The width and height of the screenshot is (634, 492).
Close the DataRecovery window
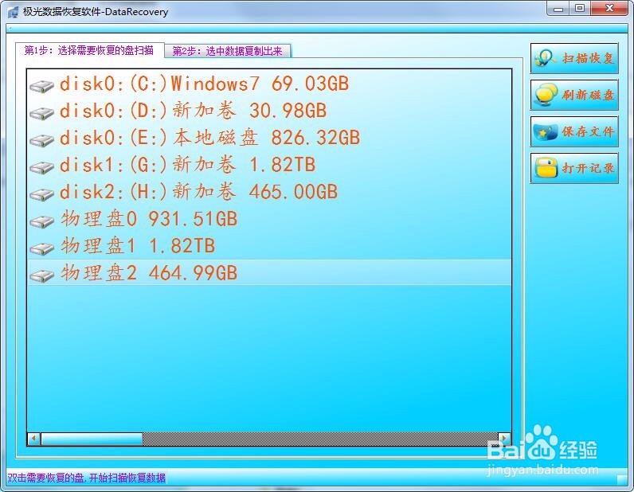point(609,9)
